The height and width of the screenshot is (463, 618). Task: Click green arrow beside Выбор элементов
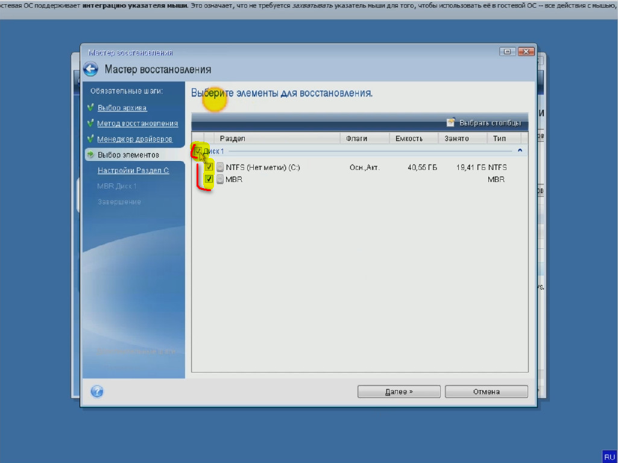[90, 155]
